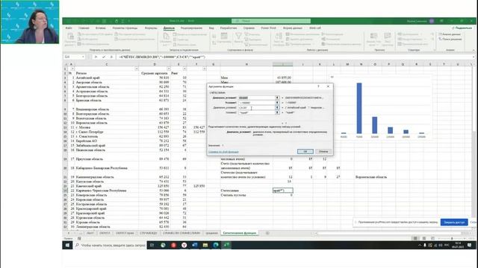The image size is (478, 268).
Task: Click the insert function fx icon
Action: [111, 57]
